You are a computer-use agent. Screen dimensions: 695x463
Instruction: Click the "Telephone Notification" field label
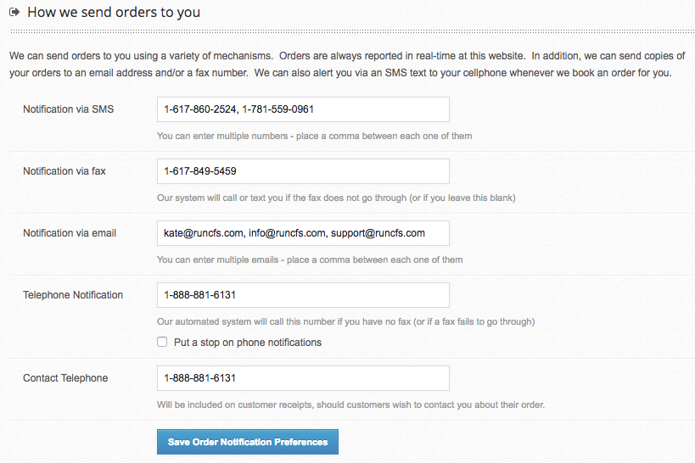[73, 295]
